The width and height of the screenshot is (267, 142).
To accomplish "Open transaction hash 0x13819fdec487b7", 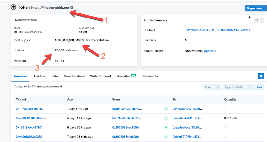I will (30, 128).
